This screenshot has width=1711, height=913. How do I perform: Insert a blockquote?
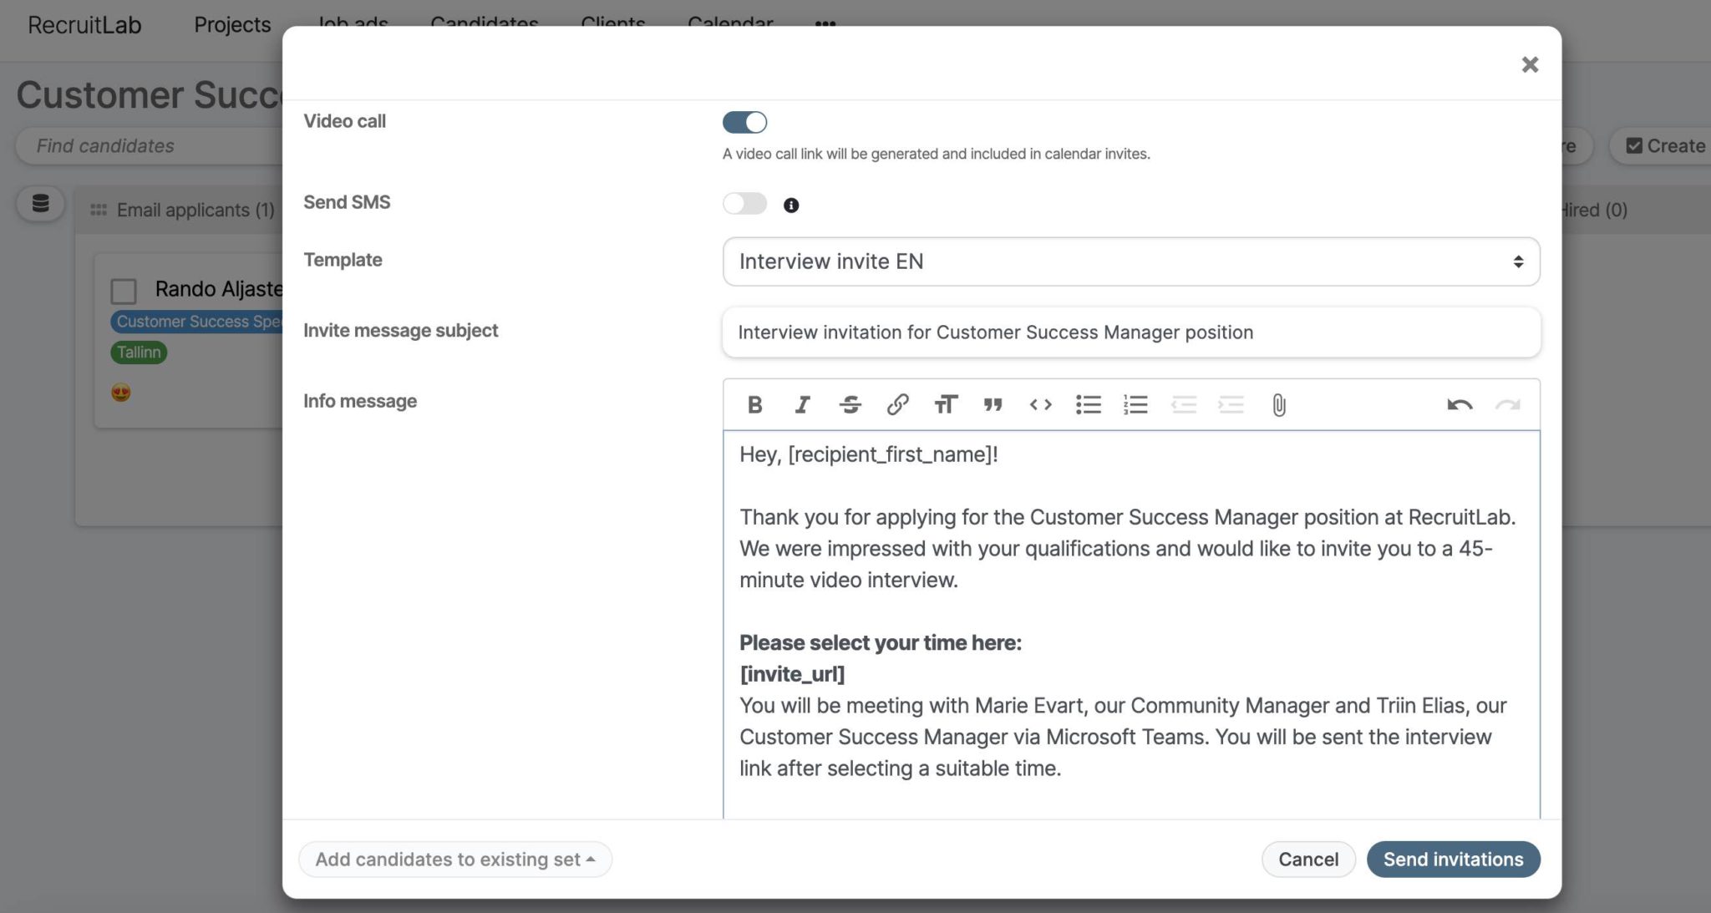click(993, 405)
